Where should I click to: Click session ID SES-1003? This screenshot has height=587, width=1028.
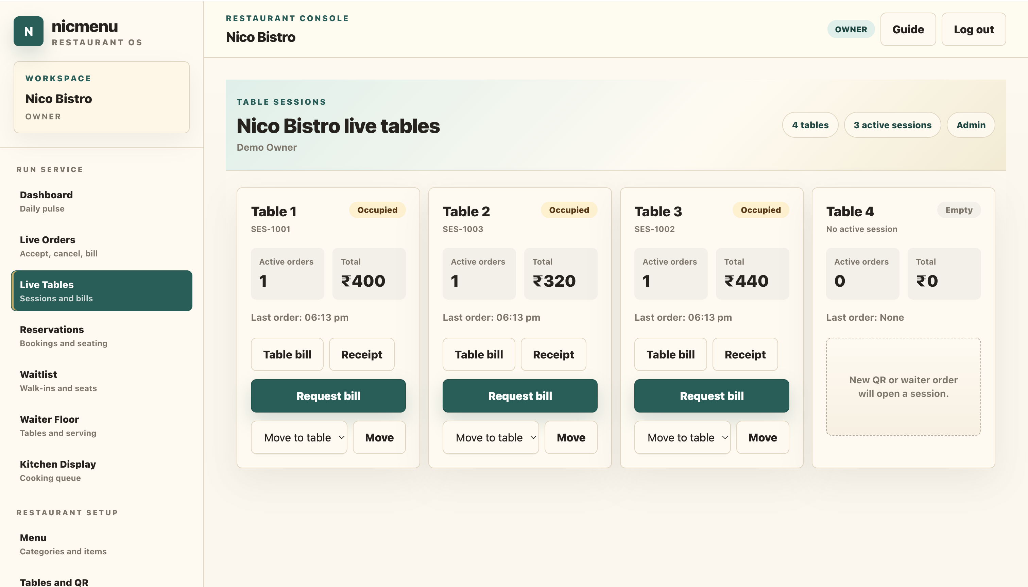click(x=463, y=229)
